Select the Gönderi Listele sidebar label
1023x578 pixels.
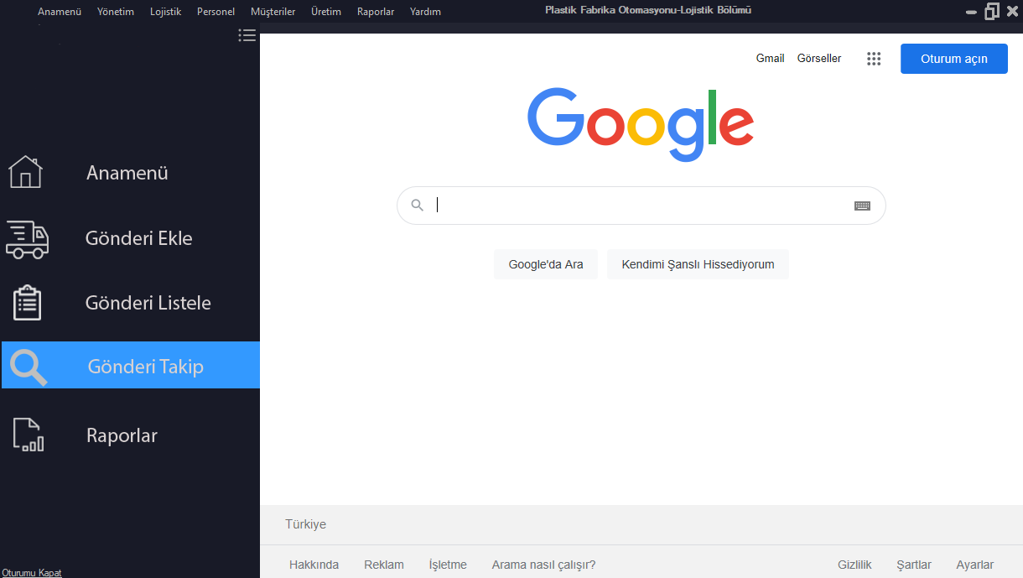[148, 303]
